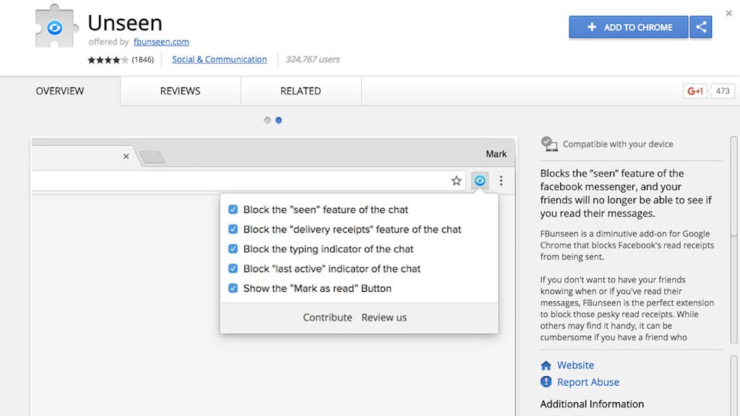Open the Related tab
740x416 pixels.
[x=301, y=91]
